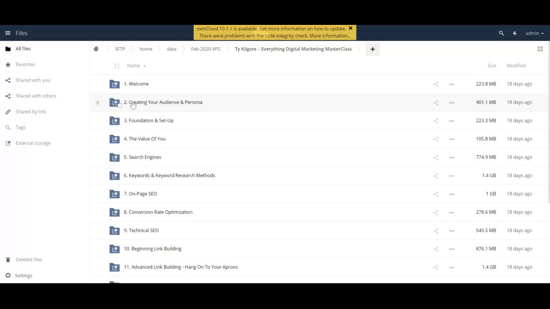Open more actions for On-Page SEO
The height and width of the screenshot is (309, 550).
click(451, 194)
